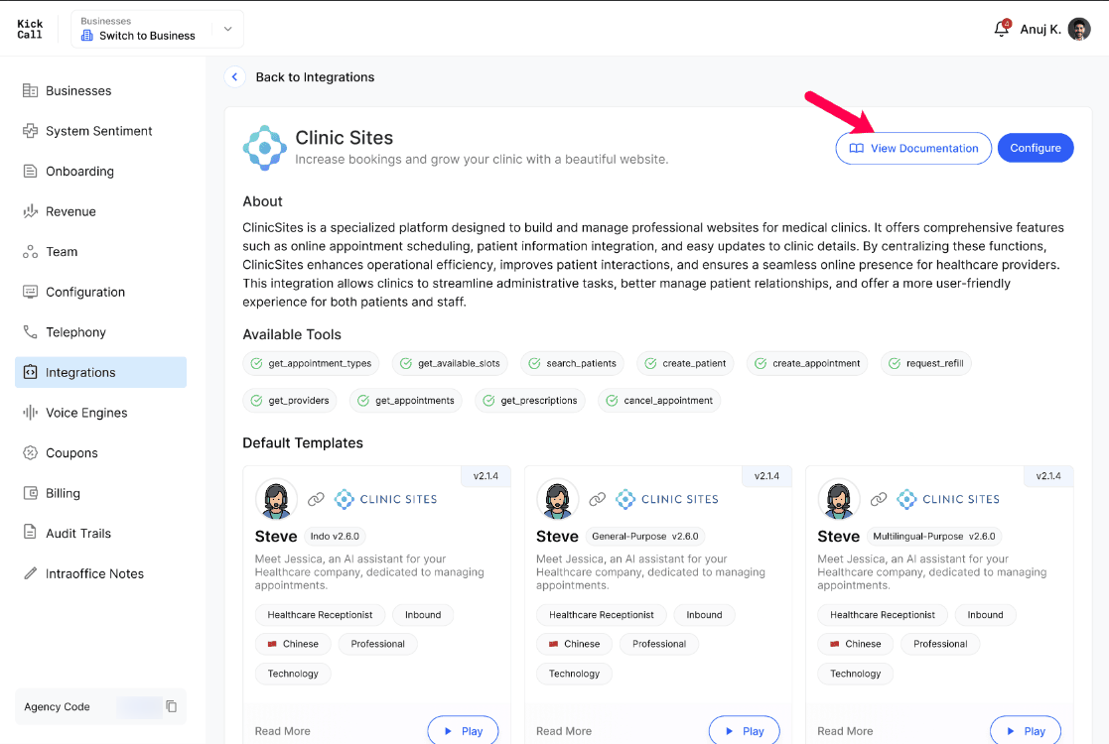The width and height of the screenshot is (1109, 744).
Task: Click the Multilingual-Purpose v2.6.0 badge
Action: pyautogui.click(x=934, y=537)
